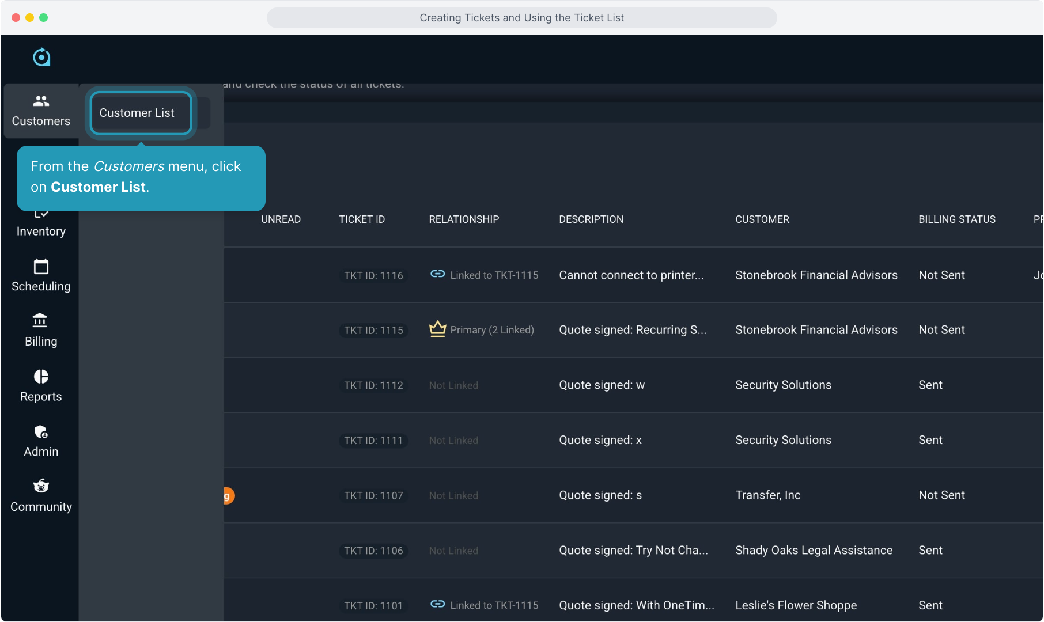The image size is (1044, 622).
Task: Click the Cannot connect to printer description
Action: click(631, 275)
